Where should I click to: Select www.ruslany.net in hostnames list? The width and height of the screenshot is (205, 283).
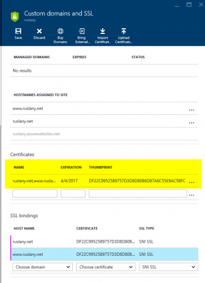pyautogui.click(x=28, y=109)
